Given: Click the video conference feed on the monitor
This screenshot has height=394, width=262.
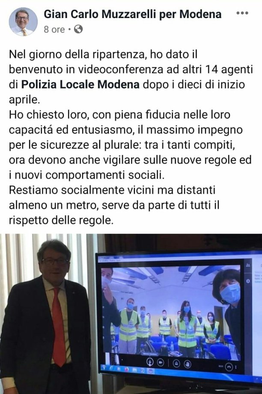Looking at the screenshot, I should [x=171, y=313].
